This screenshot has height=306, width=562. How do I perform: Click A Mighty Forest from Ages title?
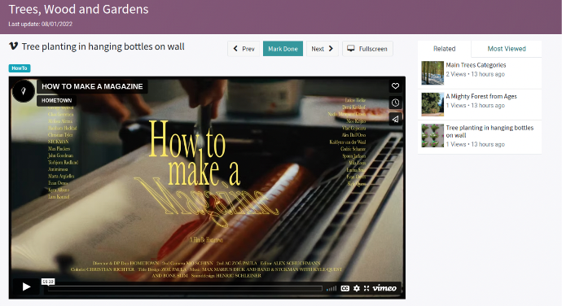481,96
